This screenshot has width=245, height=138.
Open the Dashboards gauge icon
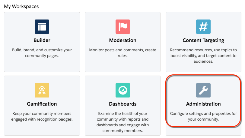tap(123, 90)
